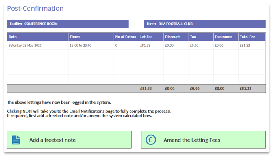Screen dimensions: 276x157
Task: Click the Hirer: BHA FOOTBALL CLUB banner
Action: click(x=205, y=24)
